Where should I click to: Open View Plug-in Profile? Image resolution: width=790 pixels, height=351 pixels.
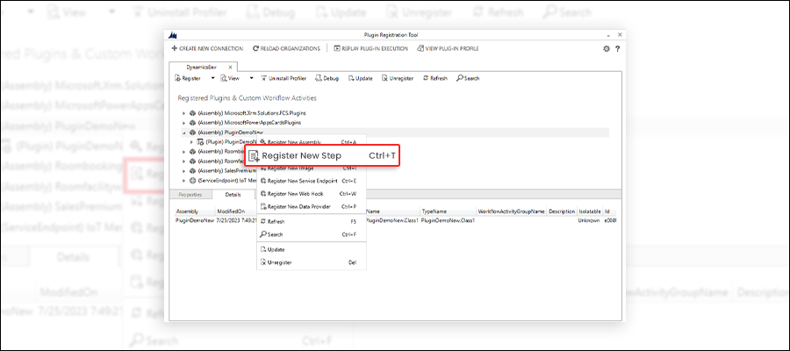point(448,49)
